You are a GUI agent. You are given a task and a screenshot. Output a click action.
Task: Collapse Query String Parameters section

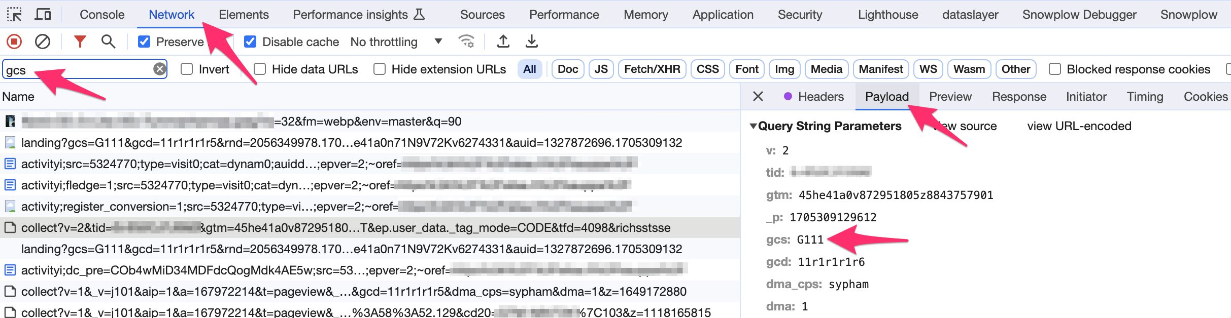[754, 126]
